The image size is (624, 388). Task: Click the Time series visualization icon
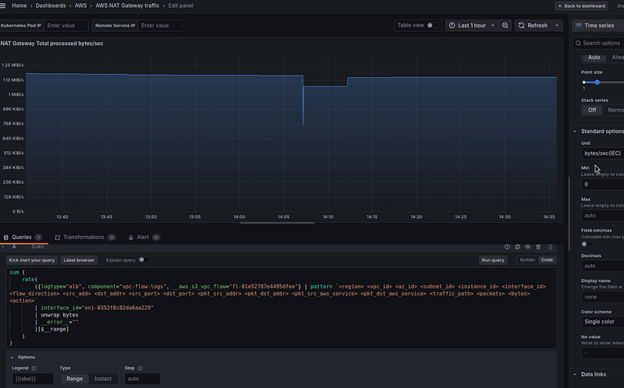pyautogui.click(x=579, y=25)
